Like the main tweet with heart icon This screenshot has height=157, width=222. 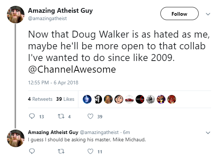click(90, 116)
